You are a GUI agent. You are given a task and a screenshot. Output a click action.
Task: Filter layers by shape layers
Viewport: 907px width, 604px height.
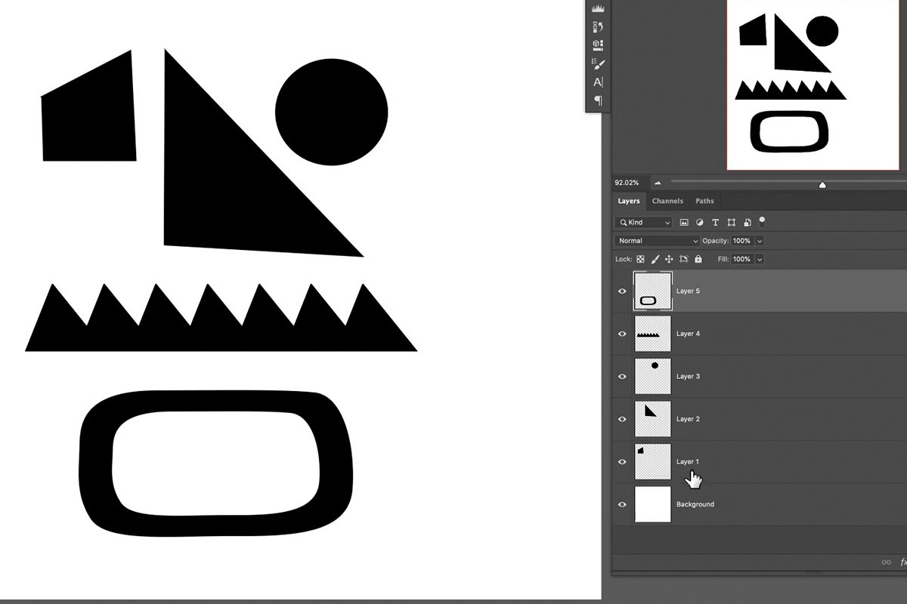click(731, 223)
